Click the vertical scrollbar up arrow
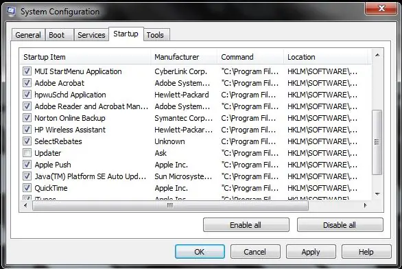Screen dimensions: 402x269 coord(377,55)
